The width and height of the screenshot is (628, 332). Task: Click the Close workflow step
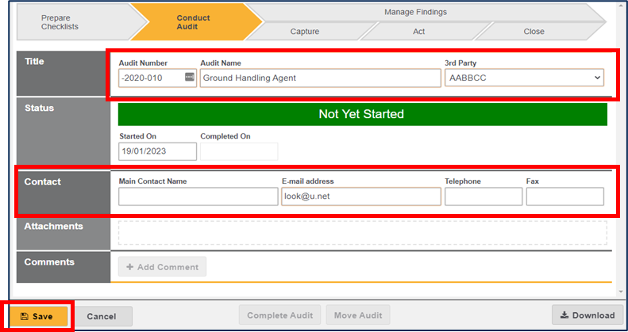(x=534, y=32)
